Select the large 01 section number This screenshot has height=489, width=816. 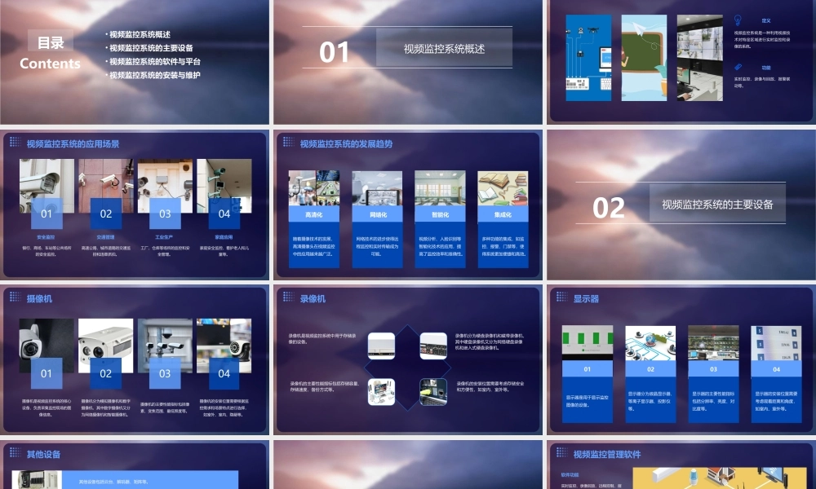click(334, 52)
